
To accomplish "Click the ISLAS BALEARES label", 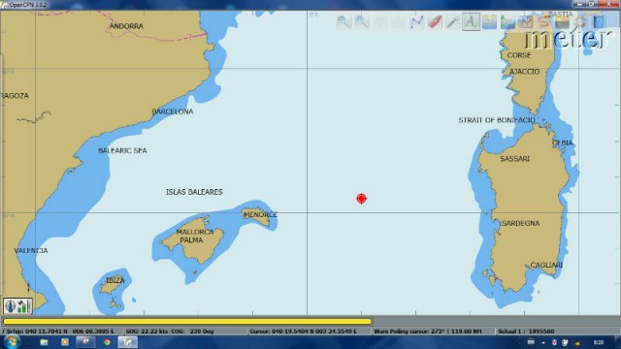I will coord(194,192).
